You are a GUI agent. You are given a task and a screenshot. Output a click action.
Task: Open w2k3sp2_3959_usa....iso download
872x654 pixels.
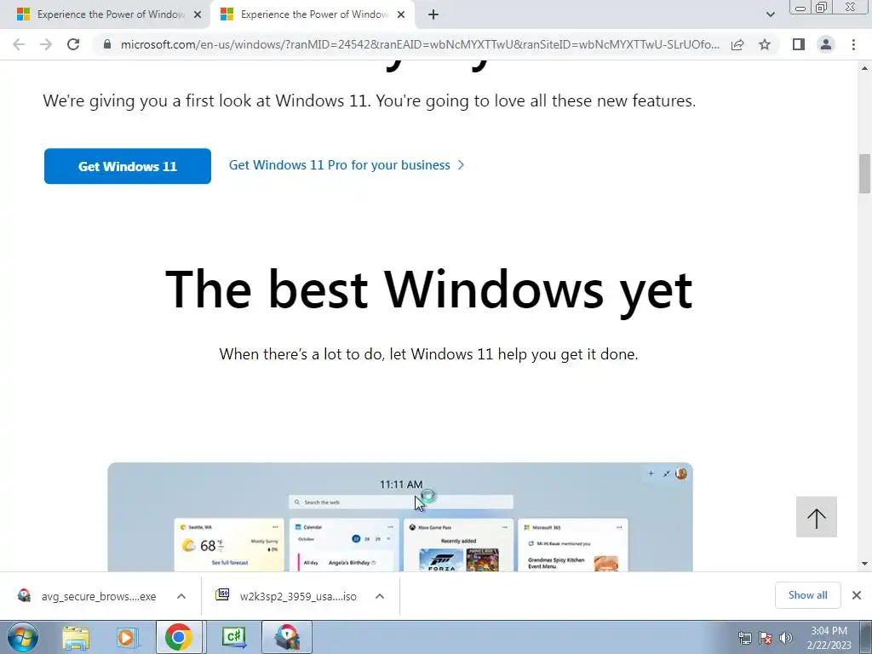(x=287, y=596)
